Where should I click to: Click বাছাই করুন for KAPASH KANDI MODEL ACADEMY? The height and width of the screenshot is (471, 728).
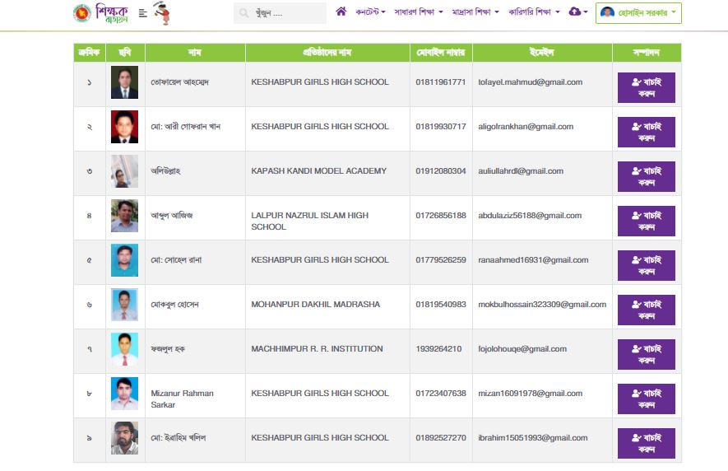(x=647, y=176)
